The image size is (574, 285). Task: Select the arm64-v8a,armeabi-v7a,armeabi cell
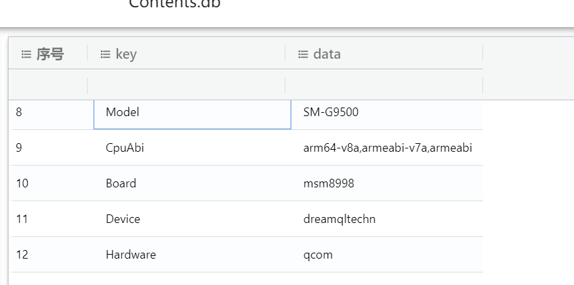(387, 148)
